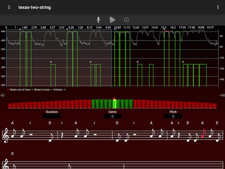
Task: Click the D label above the second staff line
Action: coord(12,154)
